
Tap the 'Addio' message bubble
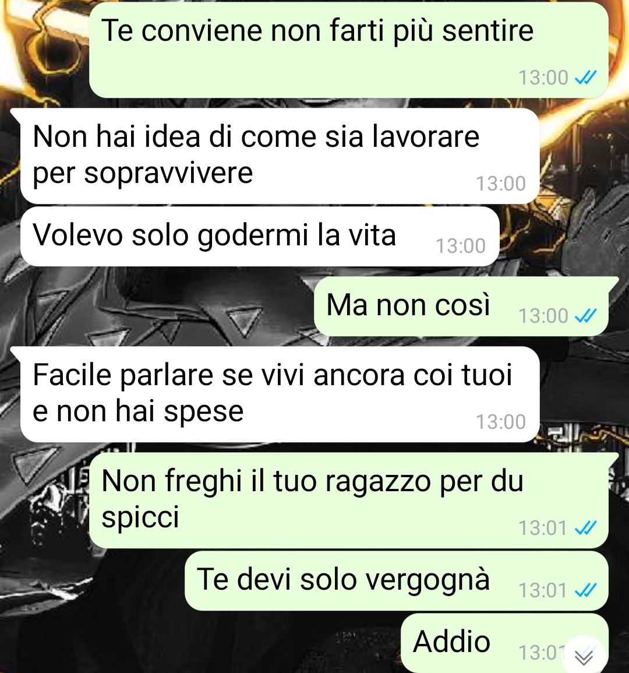504,643
